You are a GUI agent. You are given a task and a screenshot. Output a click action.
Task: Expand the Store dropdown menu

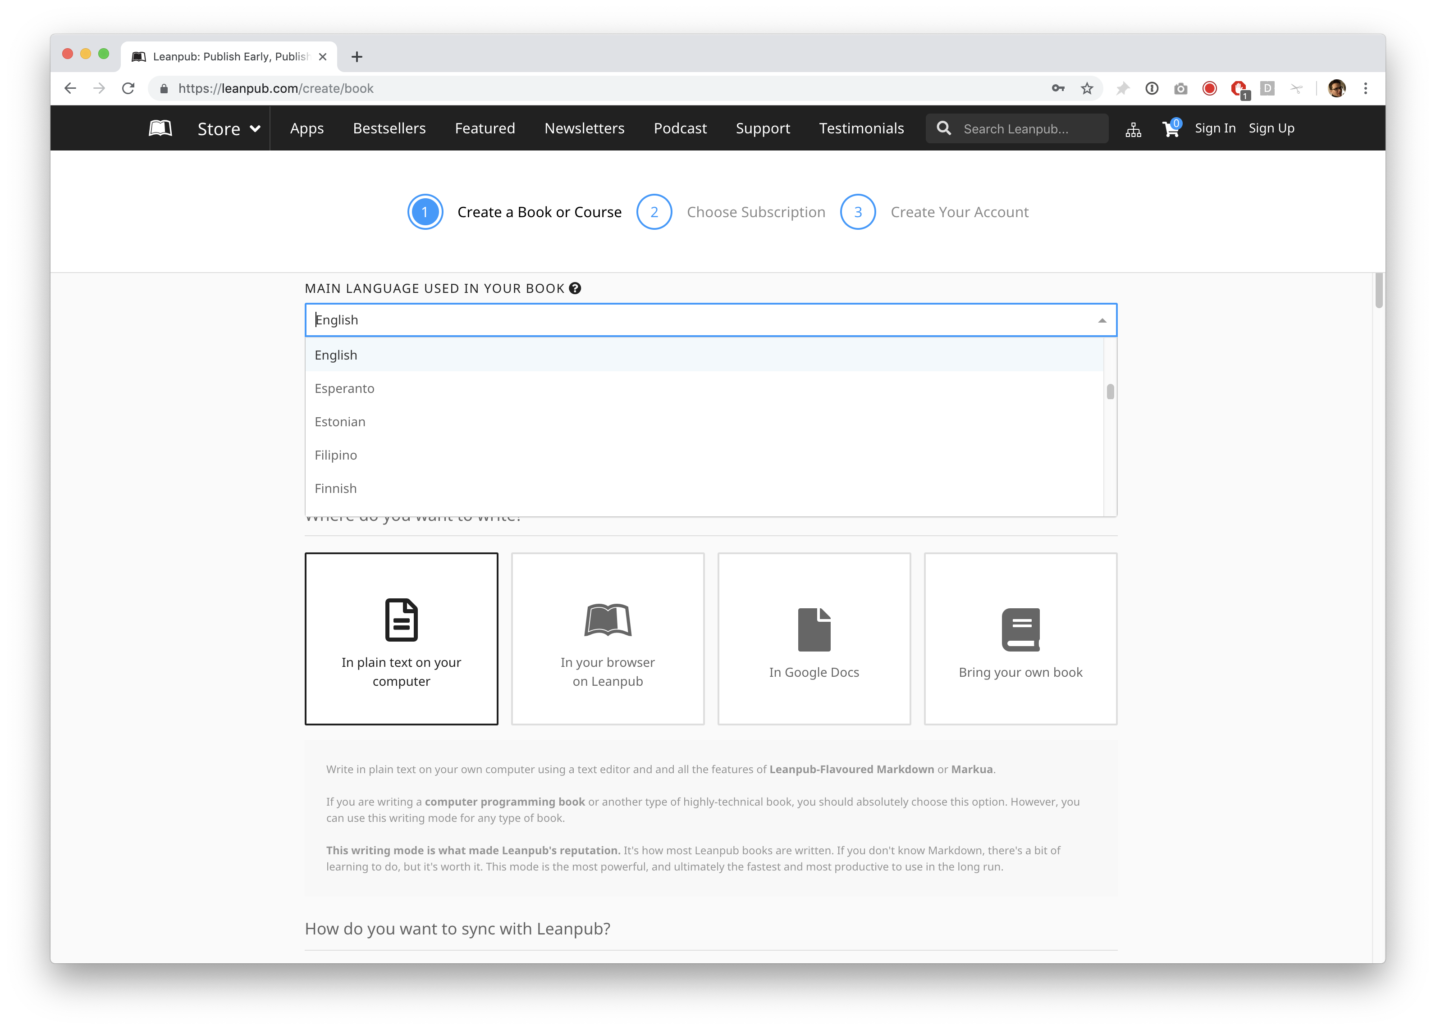(229, 129)
